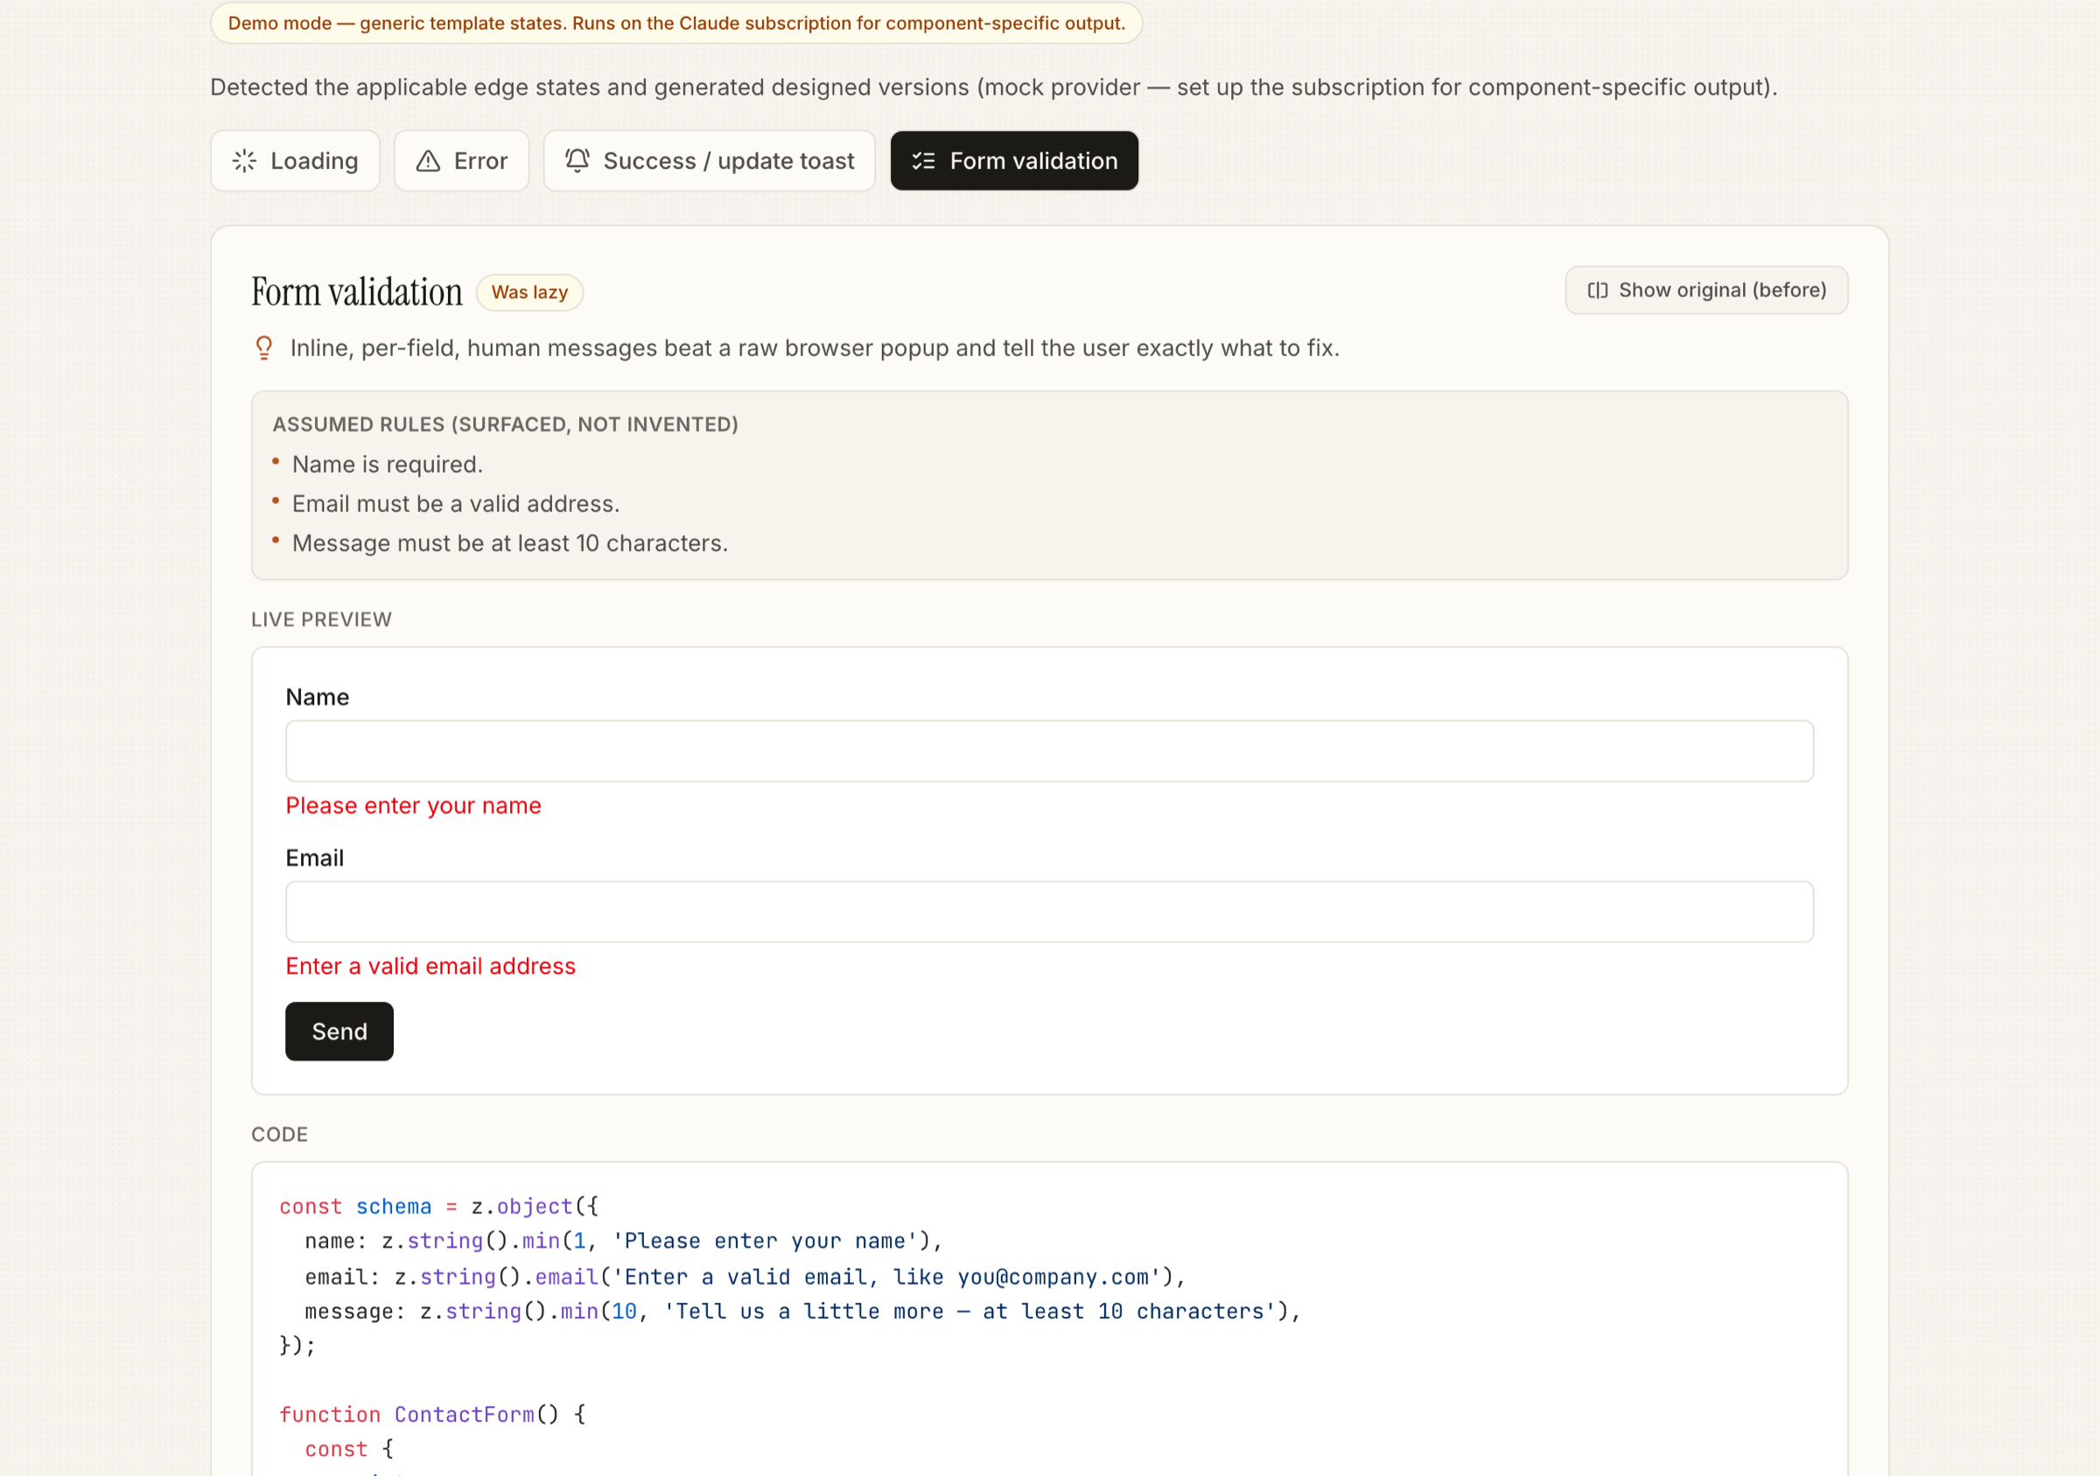Switch to the Loading tab
Screen dimensions: 2100x1476
296,161
